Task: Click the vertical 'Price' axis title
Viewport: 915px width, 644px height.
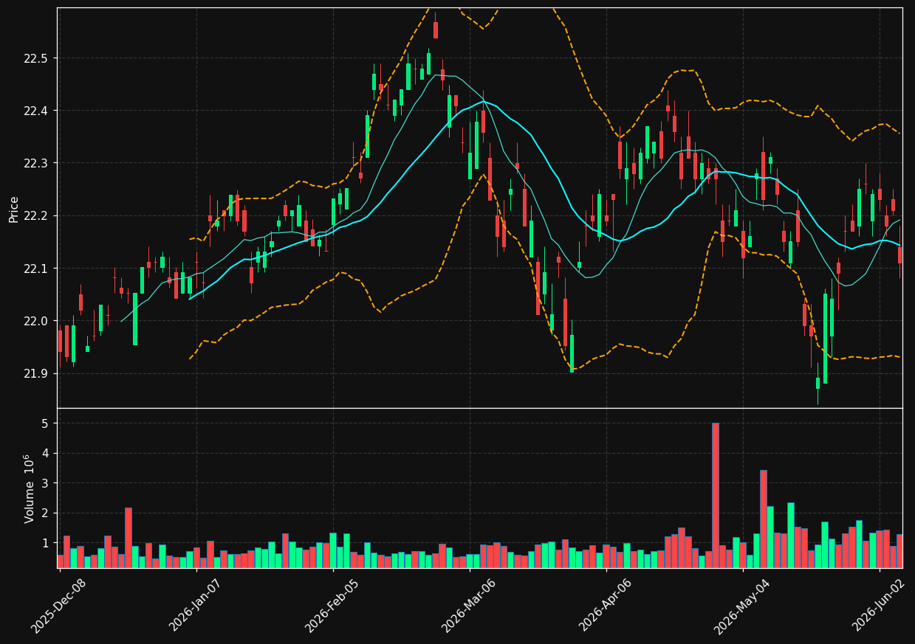Action: [x=14, y=209]
